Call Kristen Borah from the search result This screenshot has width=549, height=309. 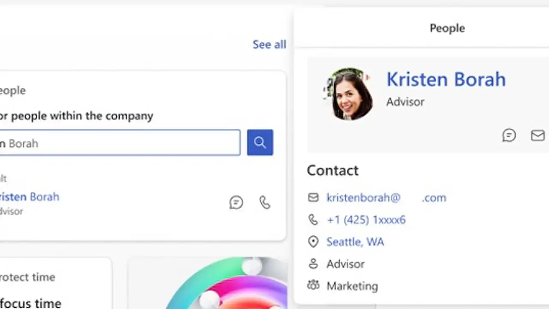265,202
